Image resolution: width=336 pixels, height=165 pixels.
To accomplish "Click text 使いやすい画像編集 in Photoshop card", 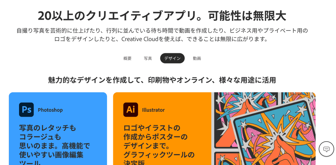I will (51, 154).
